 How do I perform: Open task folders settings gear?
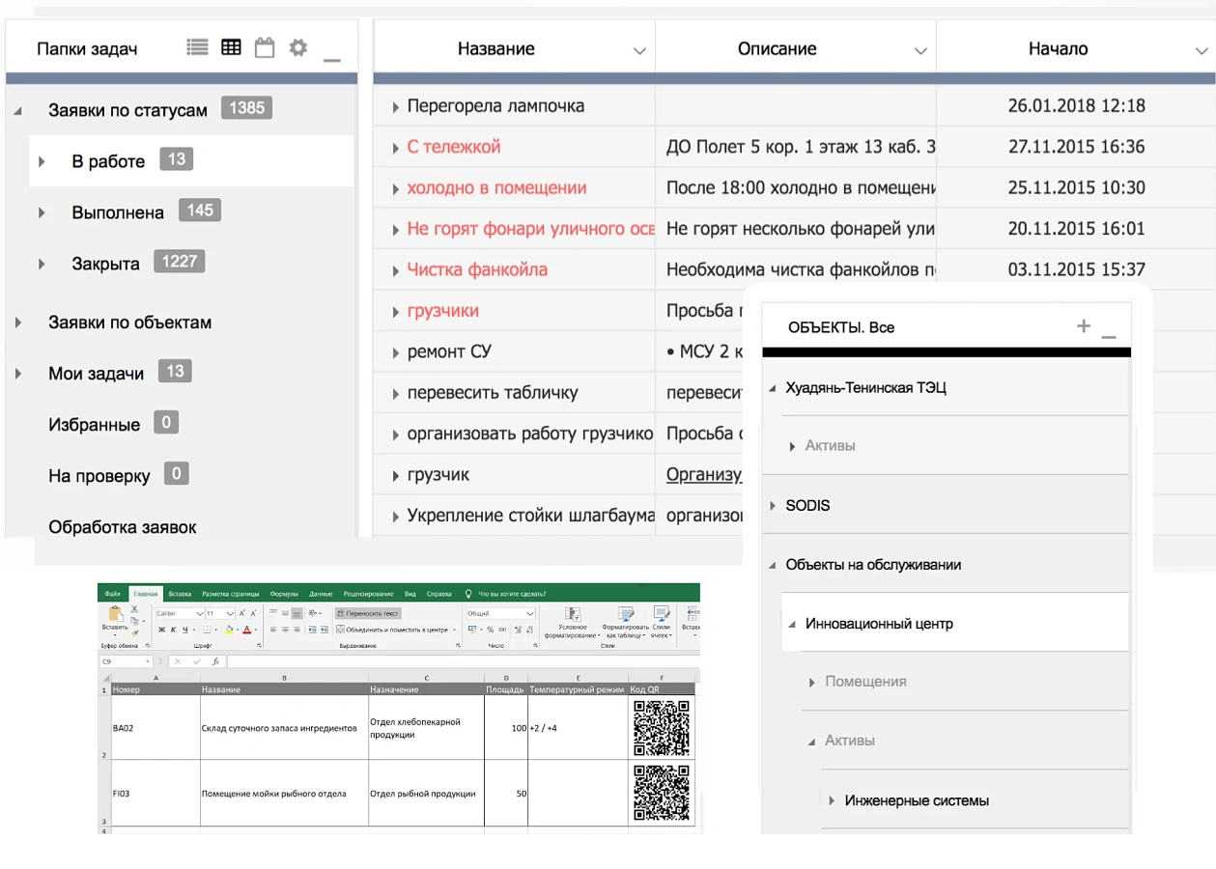pos(298,46)
